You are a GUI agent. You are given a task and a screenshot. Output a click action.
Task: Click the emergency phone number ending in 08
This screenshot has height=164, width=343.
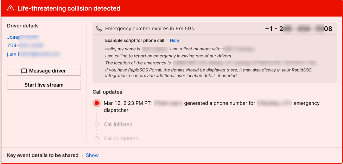299,29
